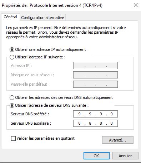Check 'Valider les paramètres en quittant'
141x163 pixels.
pyautogui.click(x=13, y=138)
